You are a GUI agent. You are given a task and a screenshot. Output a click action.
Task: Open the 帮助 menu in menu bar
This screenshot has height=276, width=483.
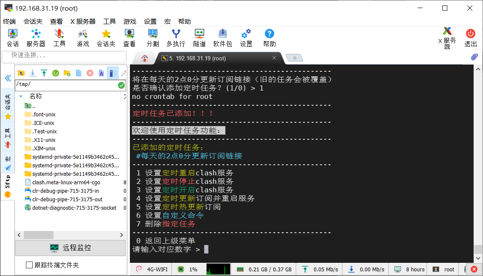185,22
